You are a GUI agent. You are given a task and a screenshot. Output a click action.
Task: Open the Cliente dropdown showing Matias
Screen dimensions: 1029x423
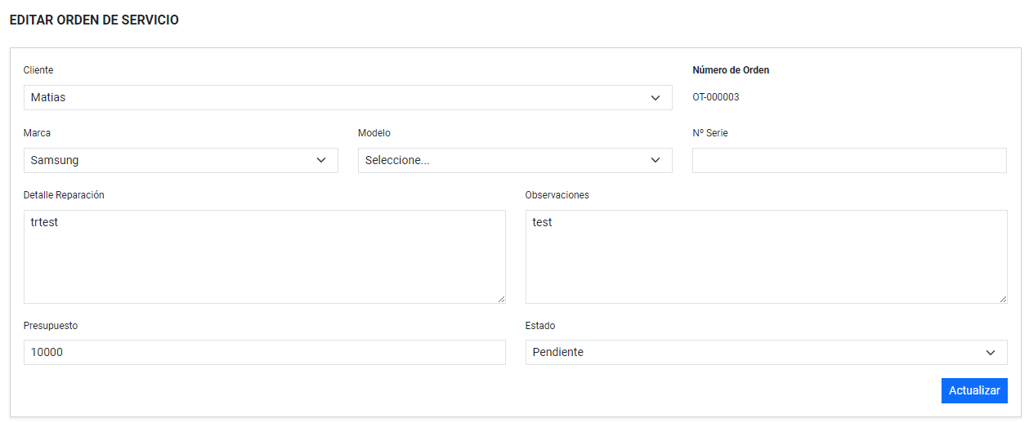click(347, 98)
